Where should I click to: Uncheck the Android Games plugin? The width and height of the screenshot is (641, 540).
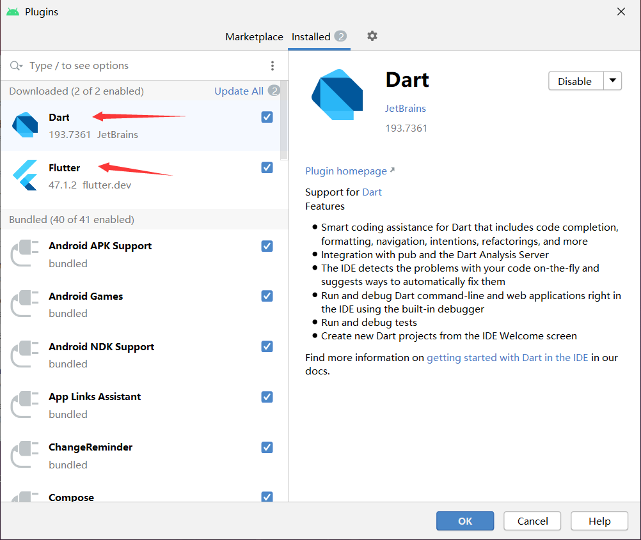click(267, 296)
